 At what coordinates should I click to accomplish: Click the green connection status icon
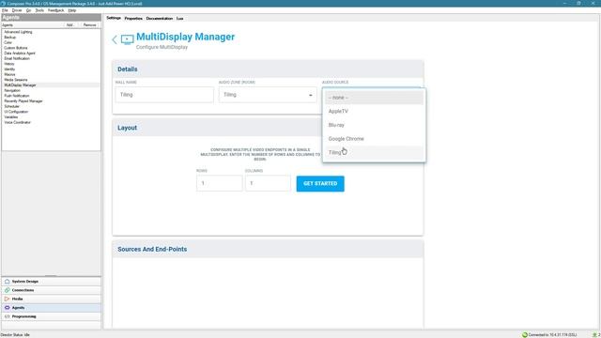(x=525, y=335)
